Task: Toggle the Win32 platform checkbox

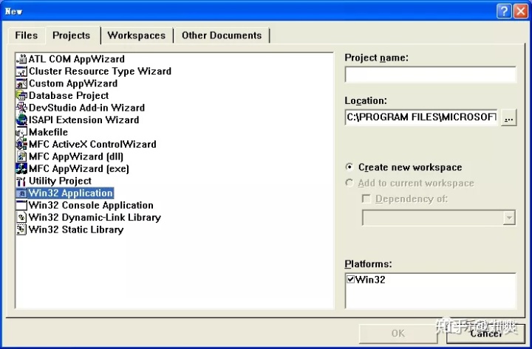Action: (x=350, y=280)
